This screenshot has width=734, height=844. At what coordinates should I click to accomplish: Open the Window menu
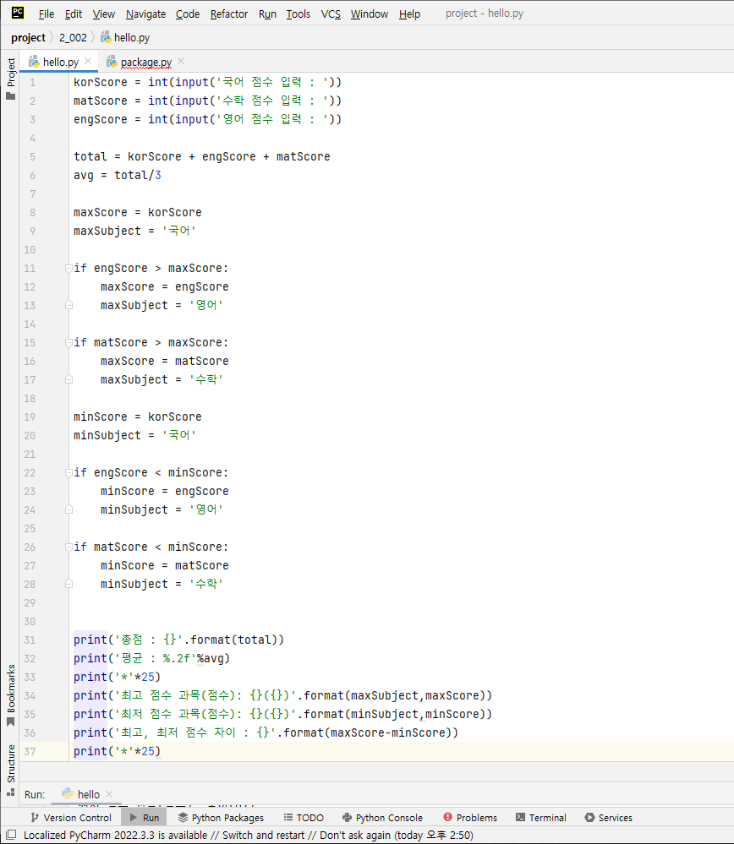pyautogui.click(x=370, y=14)
